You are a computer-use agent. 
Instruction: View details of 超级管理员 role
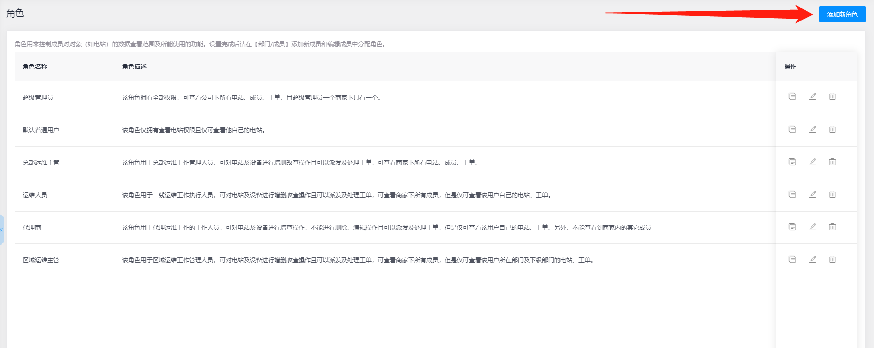[x=792, y=96]
